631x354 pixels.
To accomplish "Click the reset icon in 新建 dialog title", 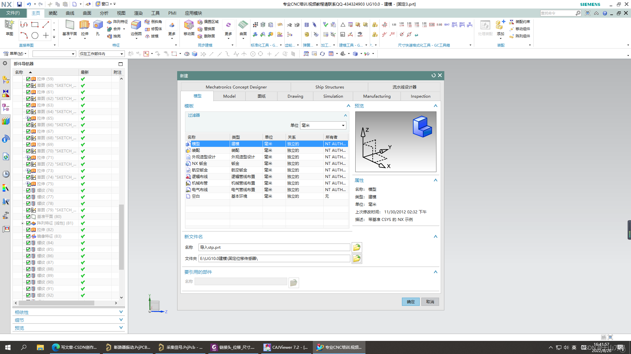I will pyautogui.click(x=433, y=76).
